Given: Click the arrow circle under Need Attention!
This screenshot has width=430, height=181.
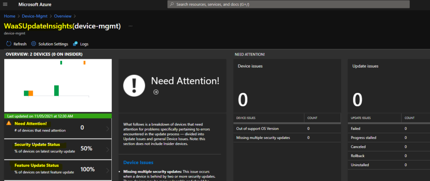Looking at the screenshot, I should coord(156,92).
